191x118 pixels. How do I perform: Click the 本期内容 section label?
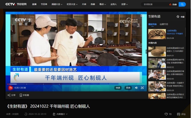click(152, 43)
